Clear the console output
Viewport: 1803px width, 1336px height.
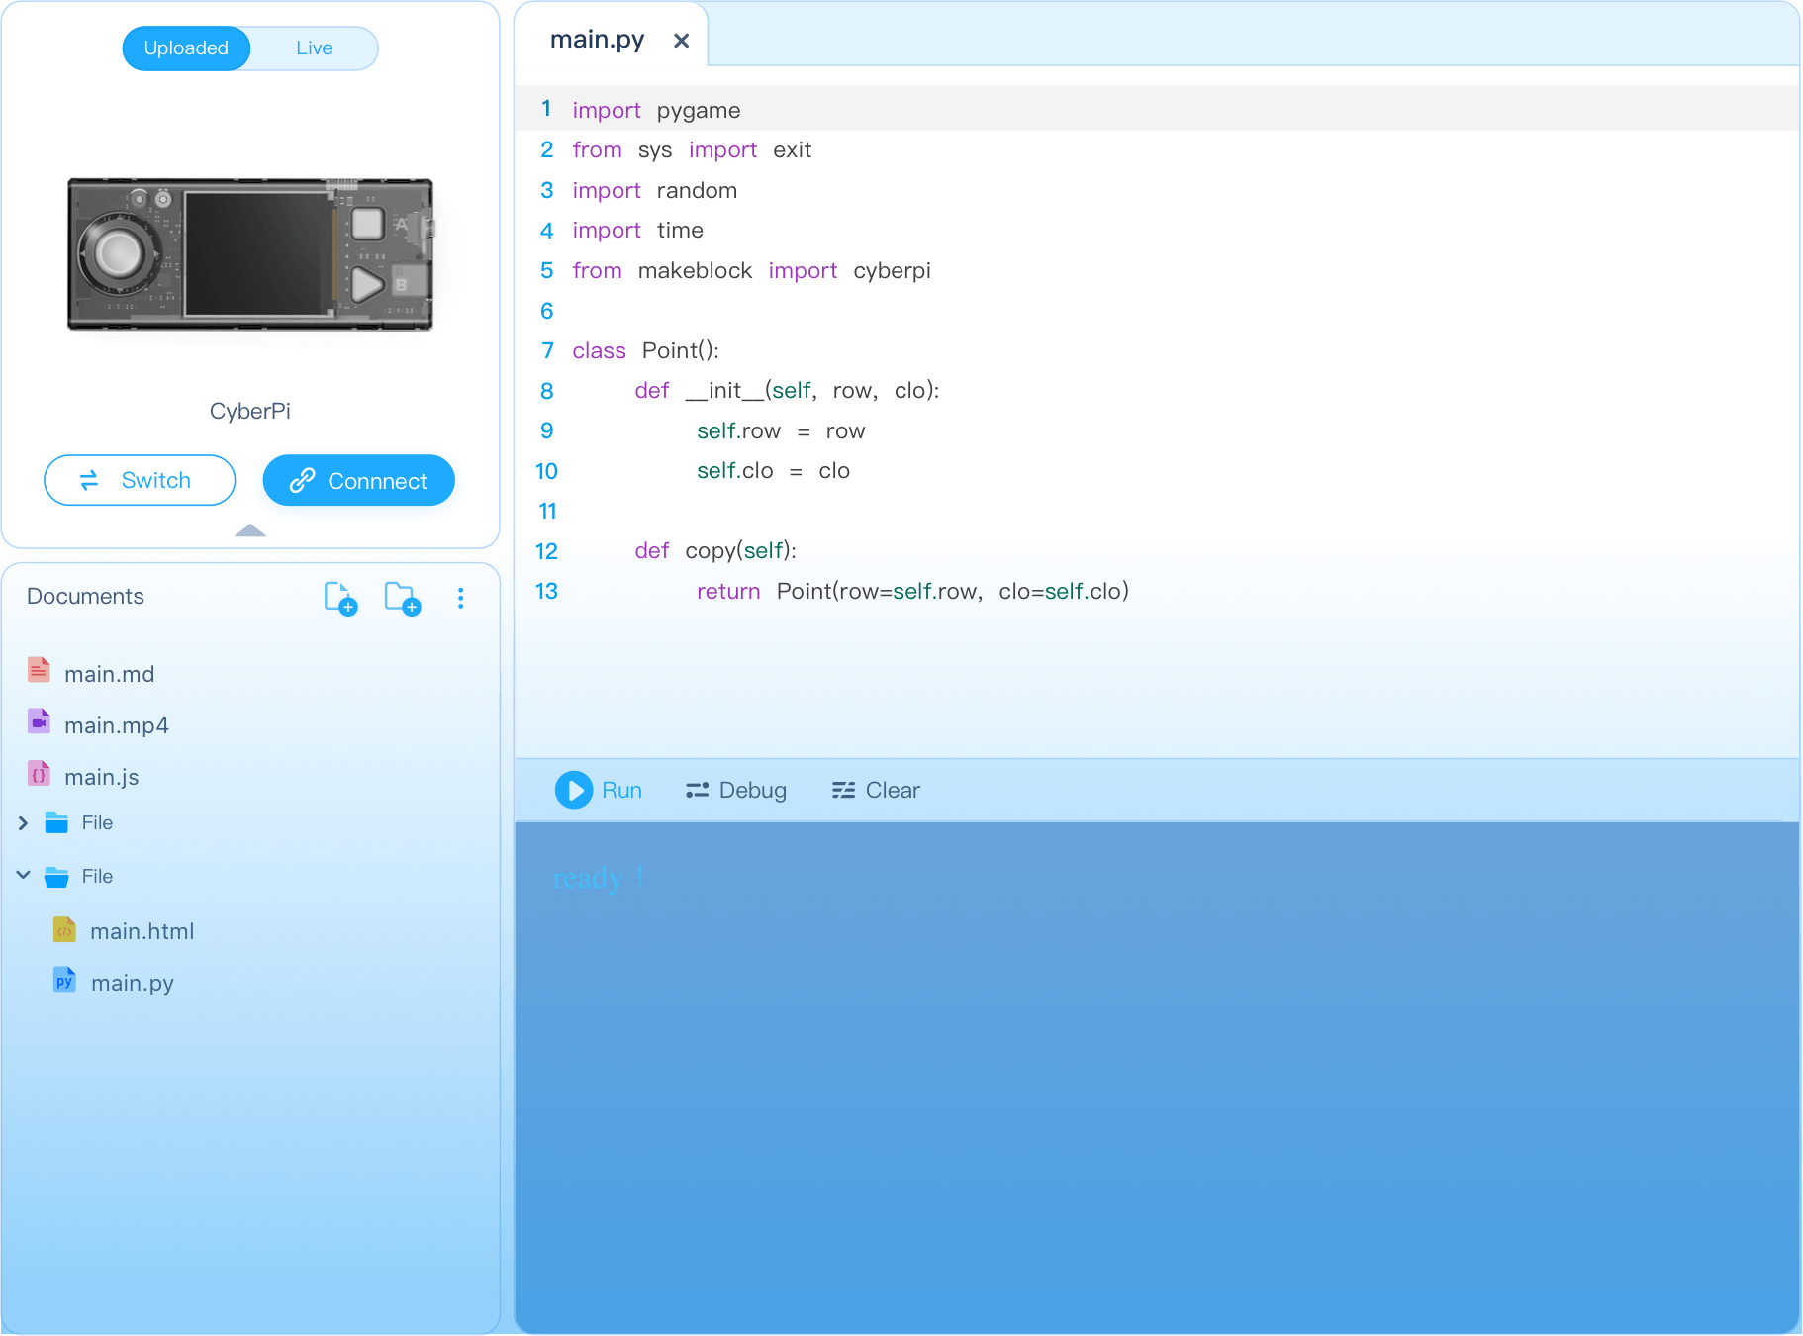(x=876, y=790)
